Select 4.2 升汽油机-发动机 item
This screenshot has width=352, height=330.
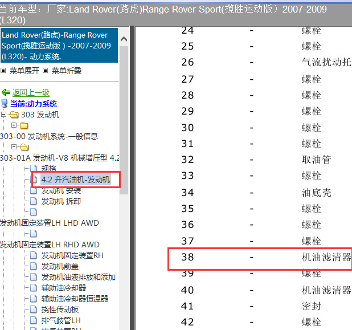pyautogui.click(x=75, y=180)
